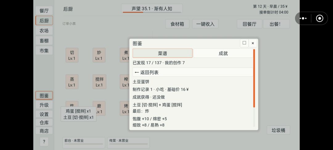The width and height of the screenshot is (333, 150).
Task: Select the 切 Lv.1 station
Action: click(x=72, y=55)
